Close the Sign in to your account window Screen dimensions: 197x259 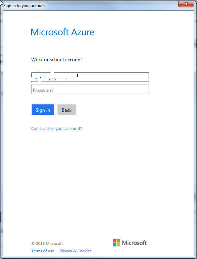coord(186,4)
